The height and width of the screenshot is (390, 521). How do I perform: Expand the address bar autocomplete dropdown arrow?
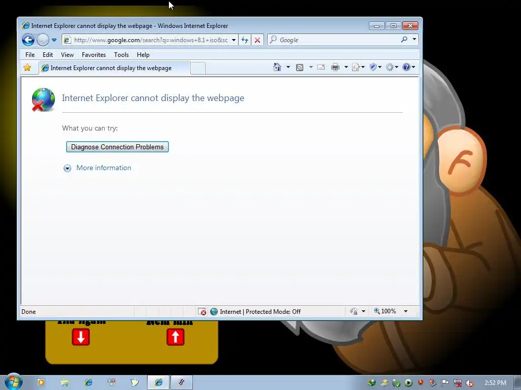tap(234, 40)
